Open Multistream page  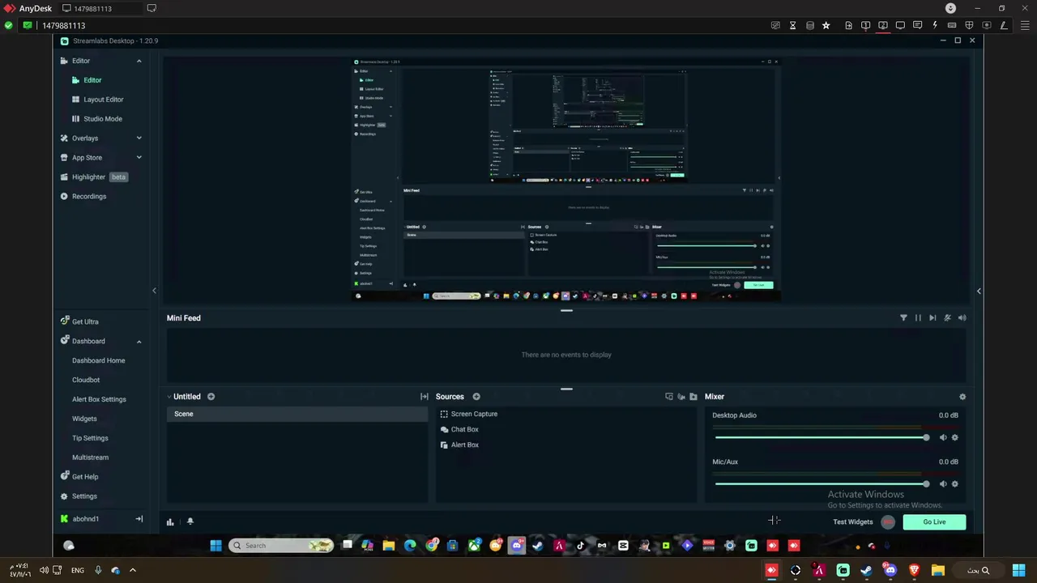coord(90,457)
